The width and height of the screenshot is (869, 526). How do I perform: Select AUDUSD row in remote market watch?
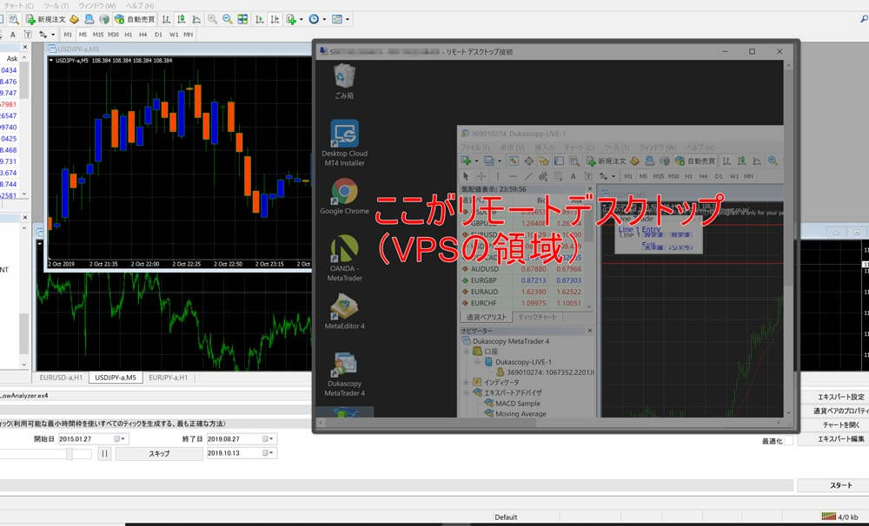click(x=522, y=269)
